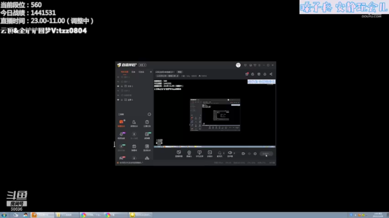
Task: Open the hexagon tool with purple badge
Action: pos(121,136)
